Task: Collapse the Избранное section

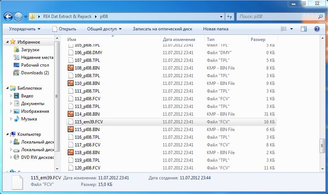Action: (7, 42)
